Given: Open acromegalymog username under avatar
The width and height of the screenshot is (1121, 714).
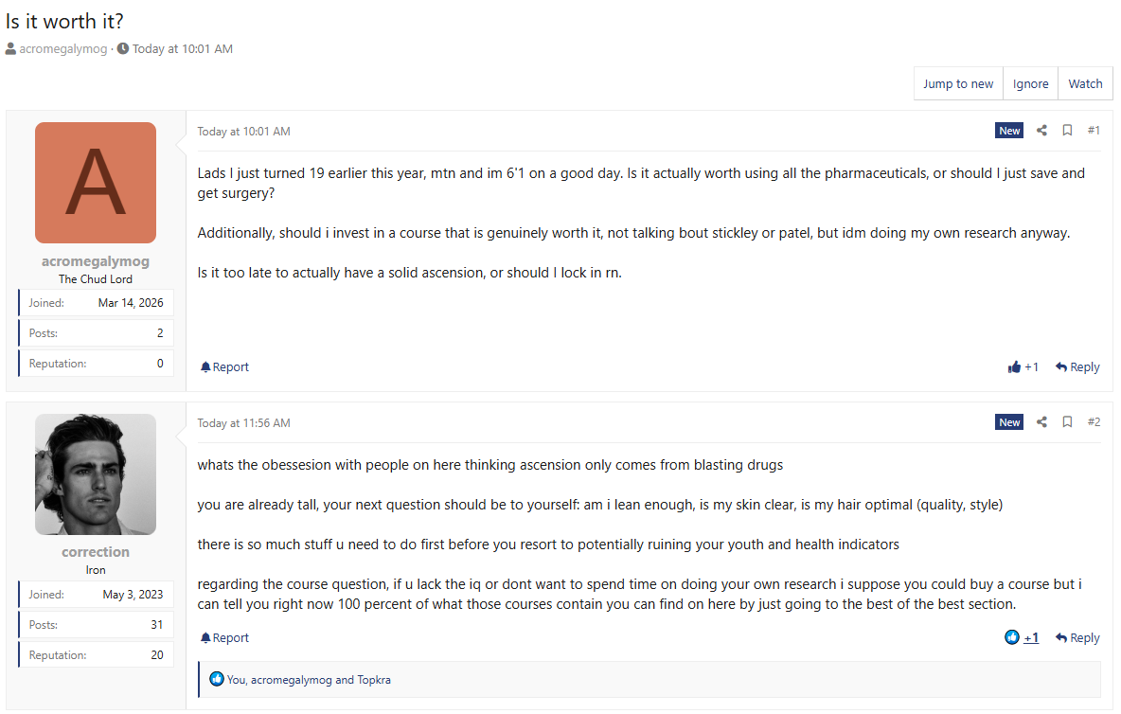Looking at the screenshot, I should click(96, 261).
